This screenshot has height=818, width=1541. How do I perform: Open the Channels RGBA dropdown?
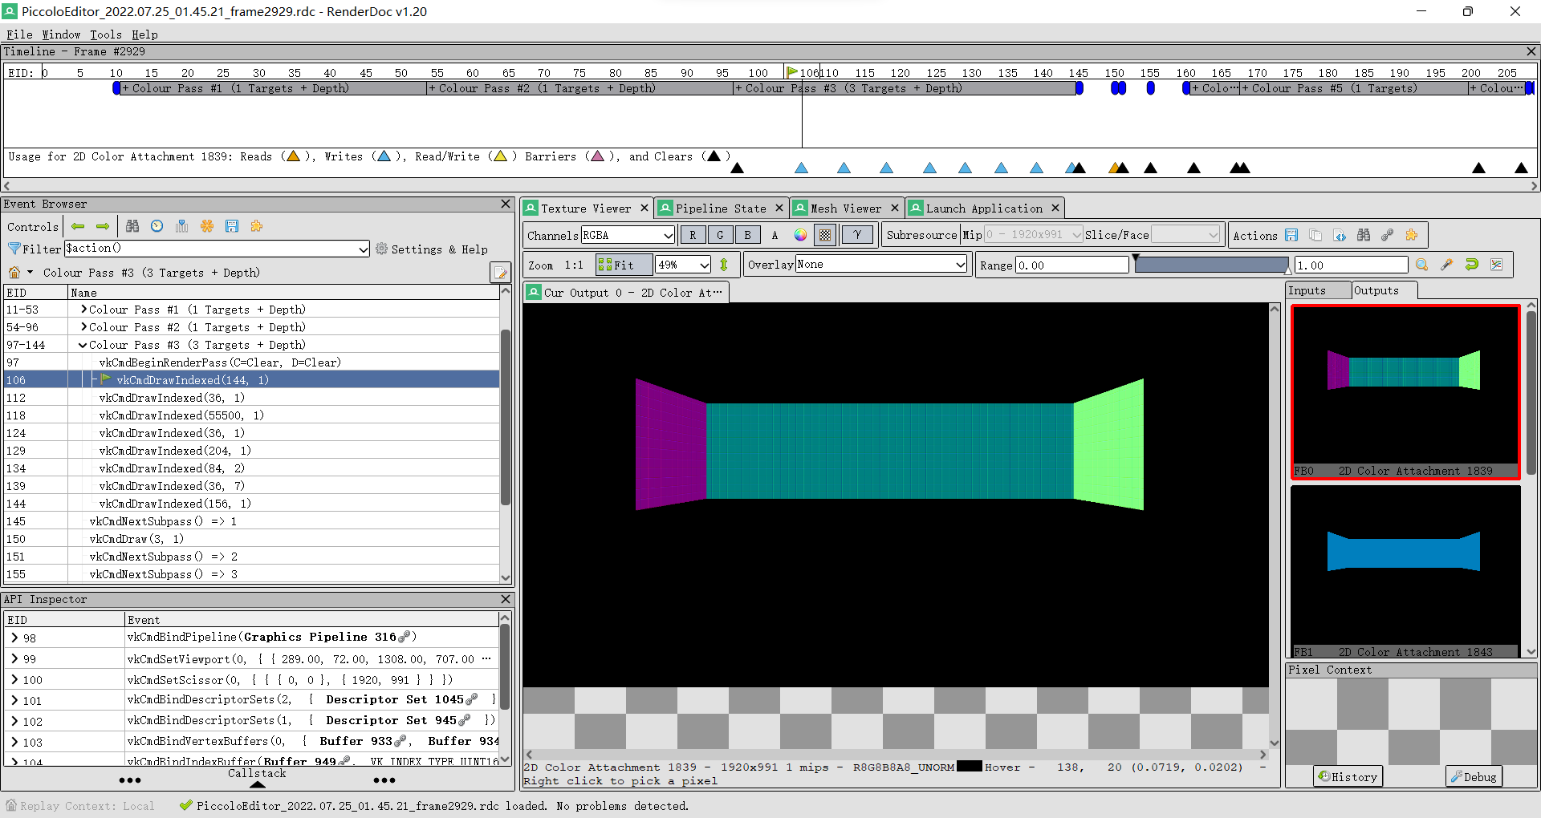[x=628, y=235]
